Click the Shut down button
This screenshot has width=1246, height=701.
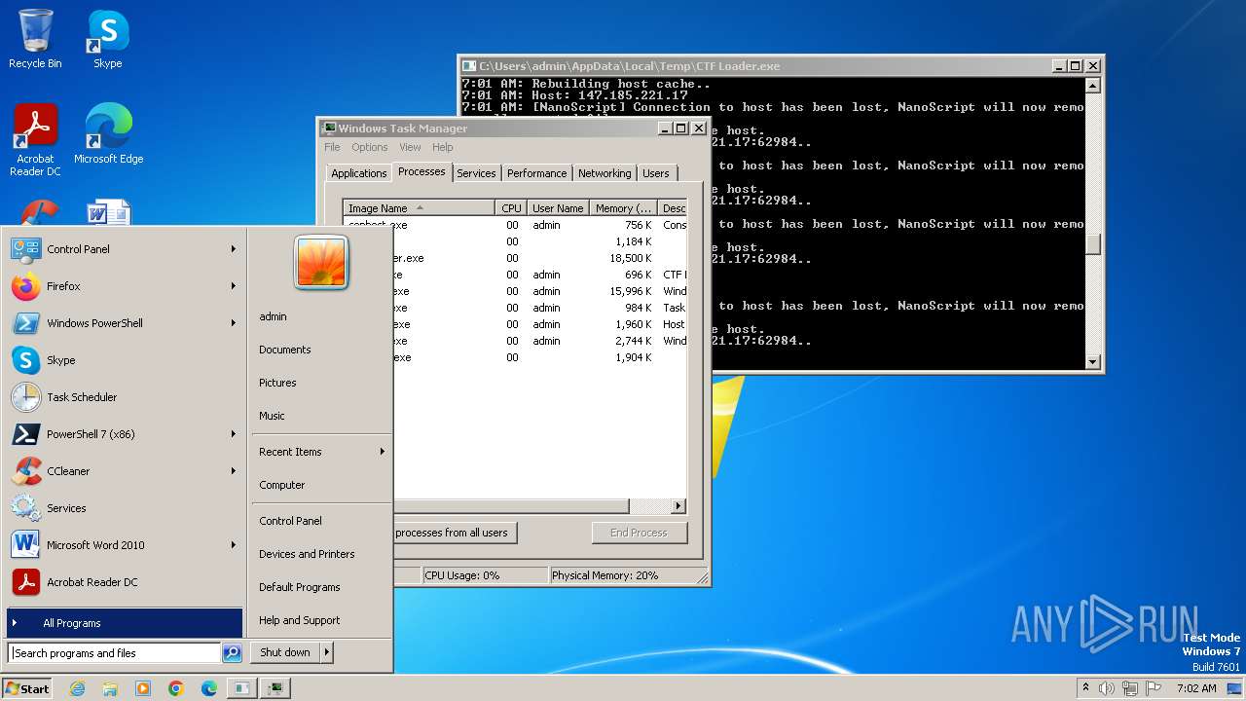coord(284,652)
